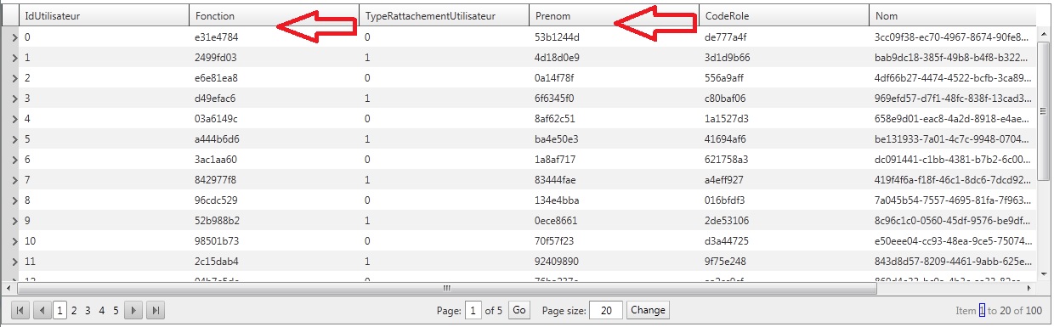Expand row with IdUtilisateur 7
The height and width of the screenshot is (327, 1054).
click(x=14, y=180)
